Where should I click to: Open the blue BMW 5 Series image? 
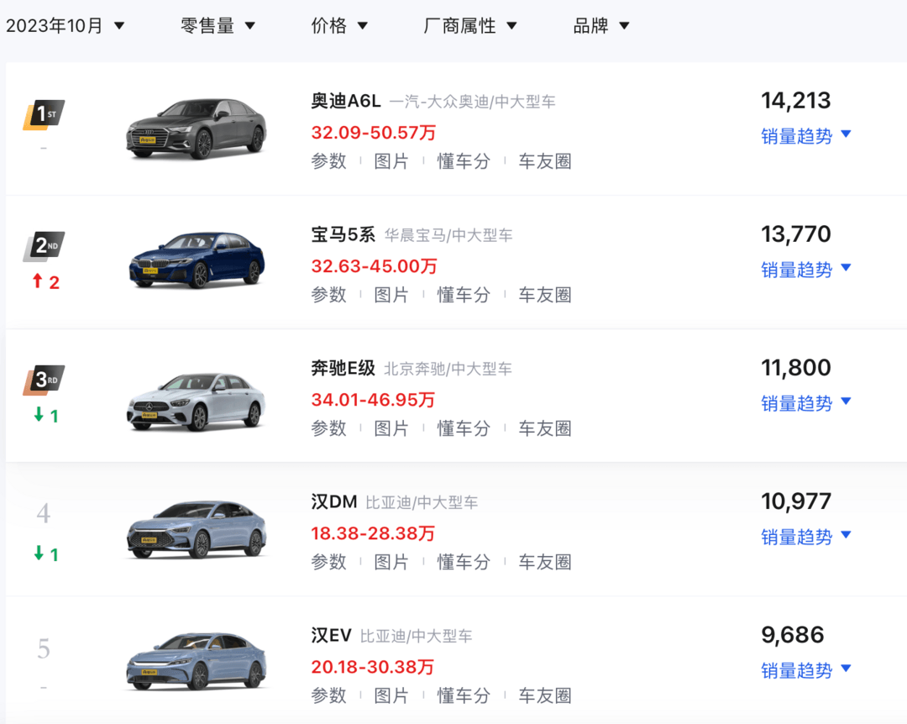pos(197,260)
